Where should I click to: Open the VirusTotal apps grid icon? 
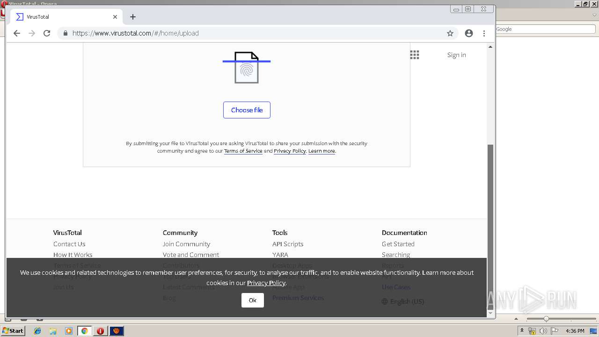[415, 55]
